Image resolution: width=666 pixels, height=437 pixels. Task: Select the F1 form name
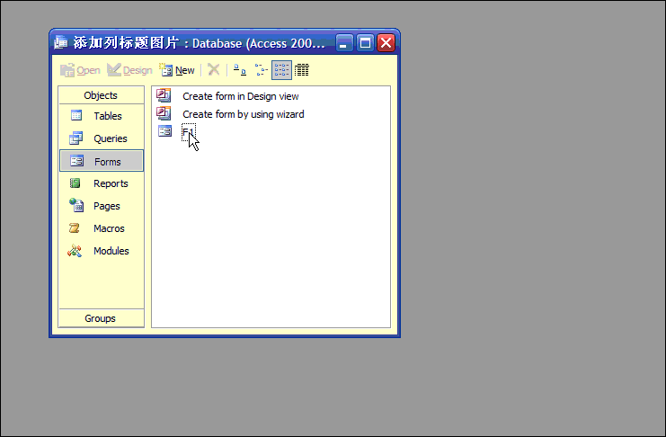188,132
